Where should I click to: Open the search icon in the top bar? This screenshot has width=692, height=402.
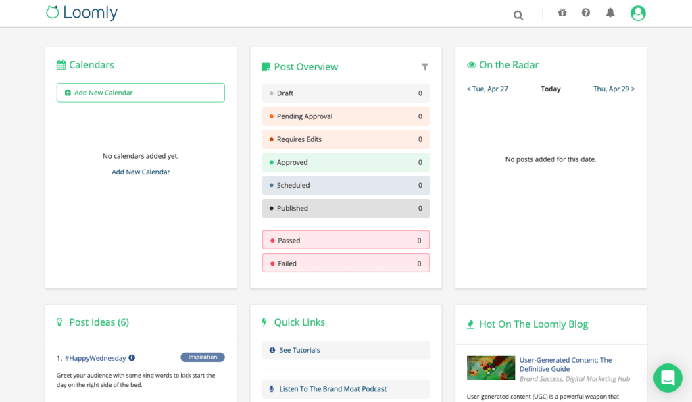518,14
